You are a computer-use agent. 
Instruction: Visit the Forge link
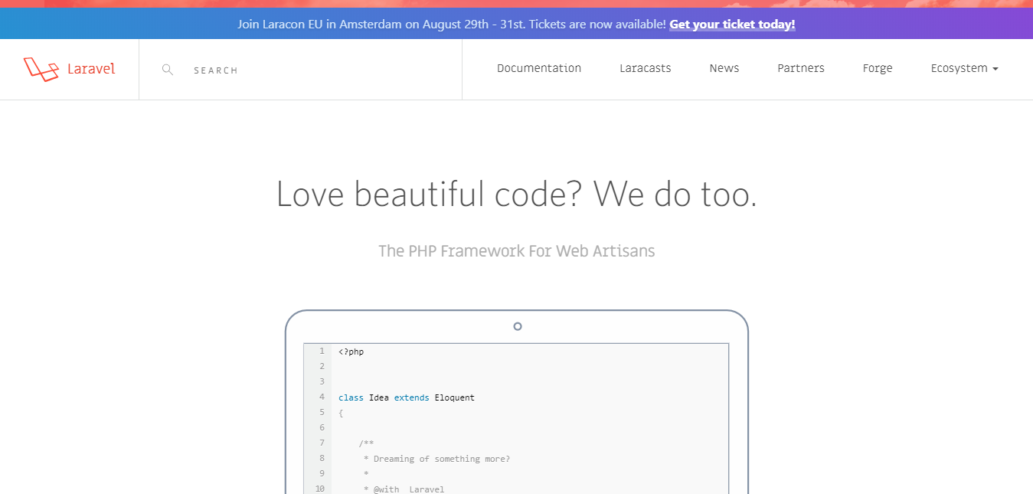pos(878,68)
